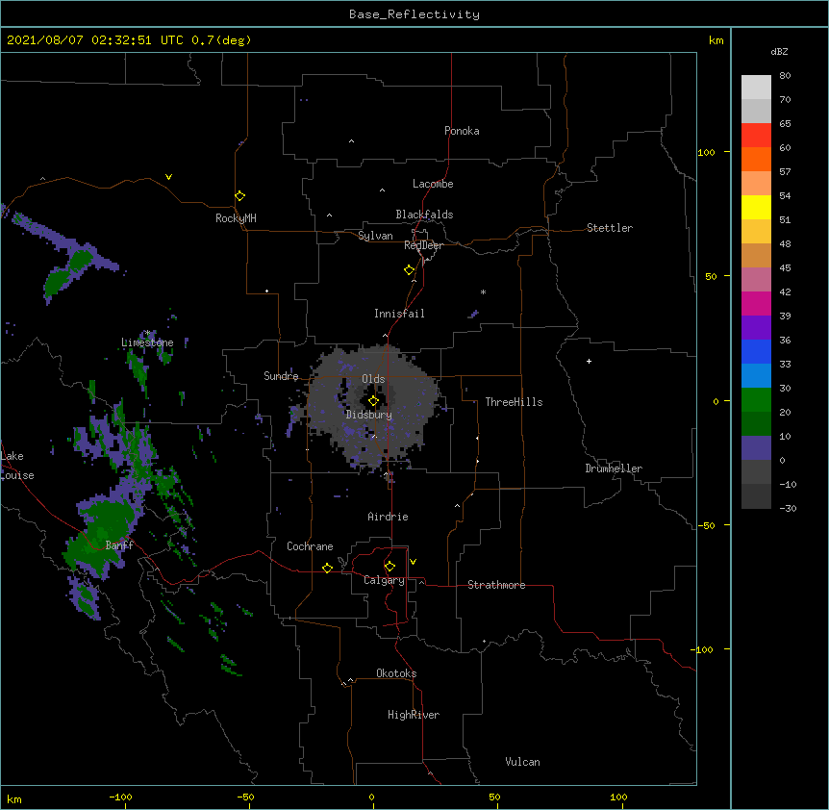
Task: Click the dBZ legend heading
Action: (x=779, y=51)
